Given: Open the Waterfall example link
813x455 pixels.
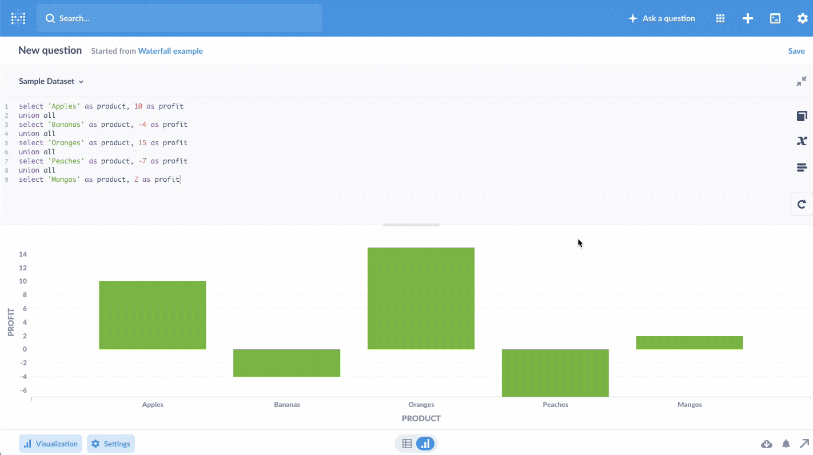Looking at the screenshot, I should click(x=170, y=50).
